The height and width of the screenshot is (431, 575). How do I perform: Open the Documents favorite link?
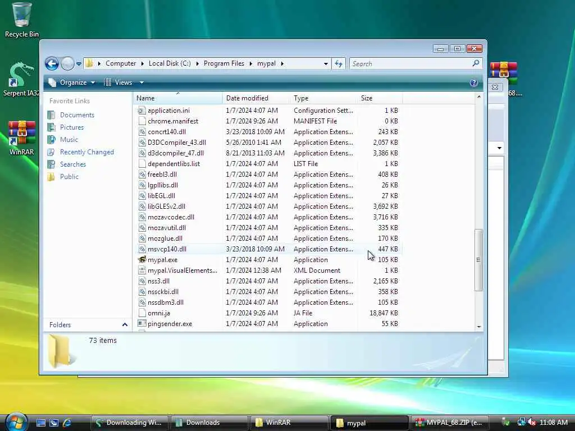(x=77, y=115)
